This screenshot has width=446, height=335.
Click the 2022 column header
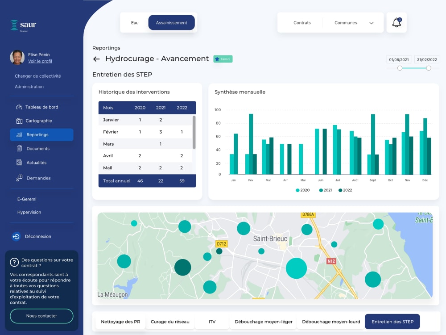point(182,108)
